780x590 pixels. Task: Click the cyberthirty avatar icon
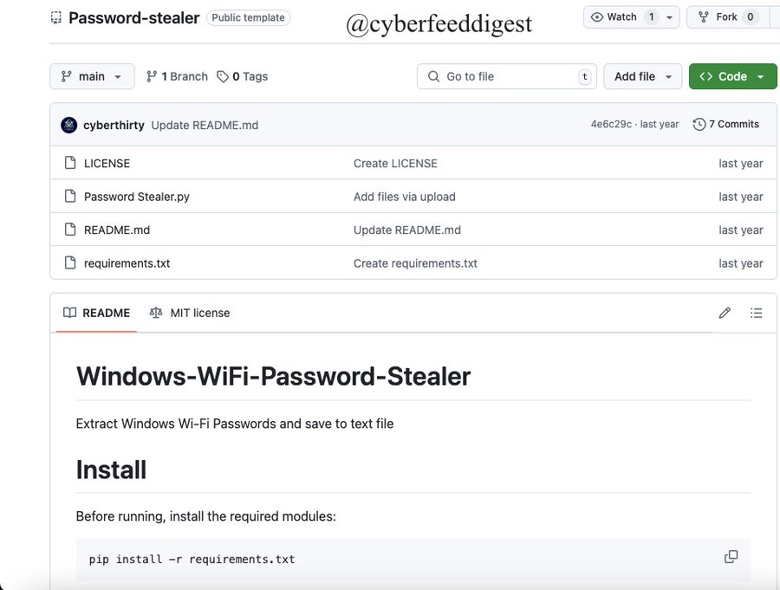[x=69, y=125]
